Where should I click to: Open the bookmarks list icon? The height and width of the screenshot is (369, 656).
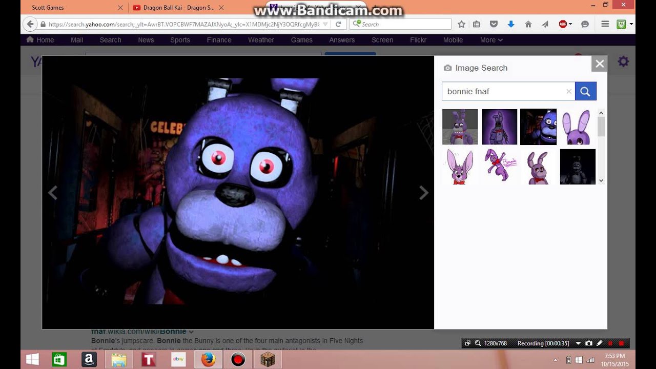click(477, 24)
